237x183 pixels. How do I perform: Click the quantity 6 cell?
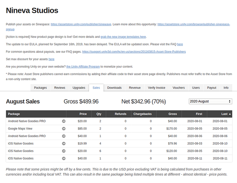[x=100, y=151]
